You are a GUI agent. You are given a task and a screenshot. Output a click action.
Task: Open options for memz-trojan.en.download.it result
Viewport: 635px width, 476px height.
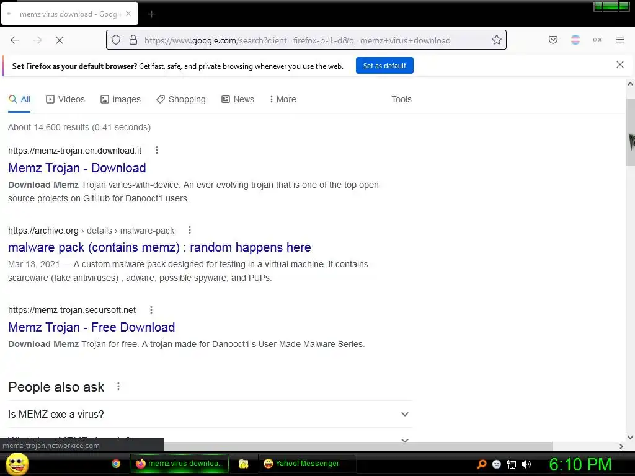(157, 150)
